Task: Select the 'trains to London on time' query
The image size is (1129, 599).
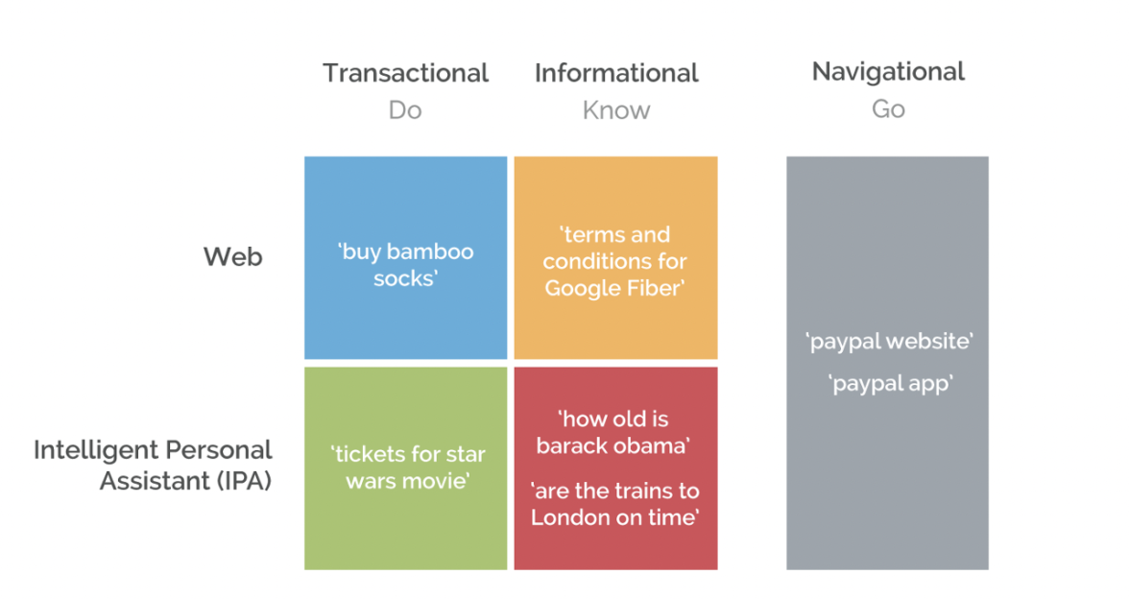Action: click(x=614, y=504)
